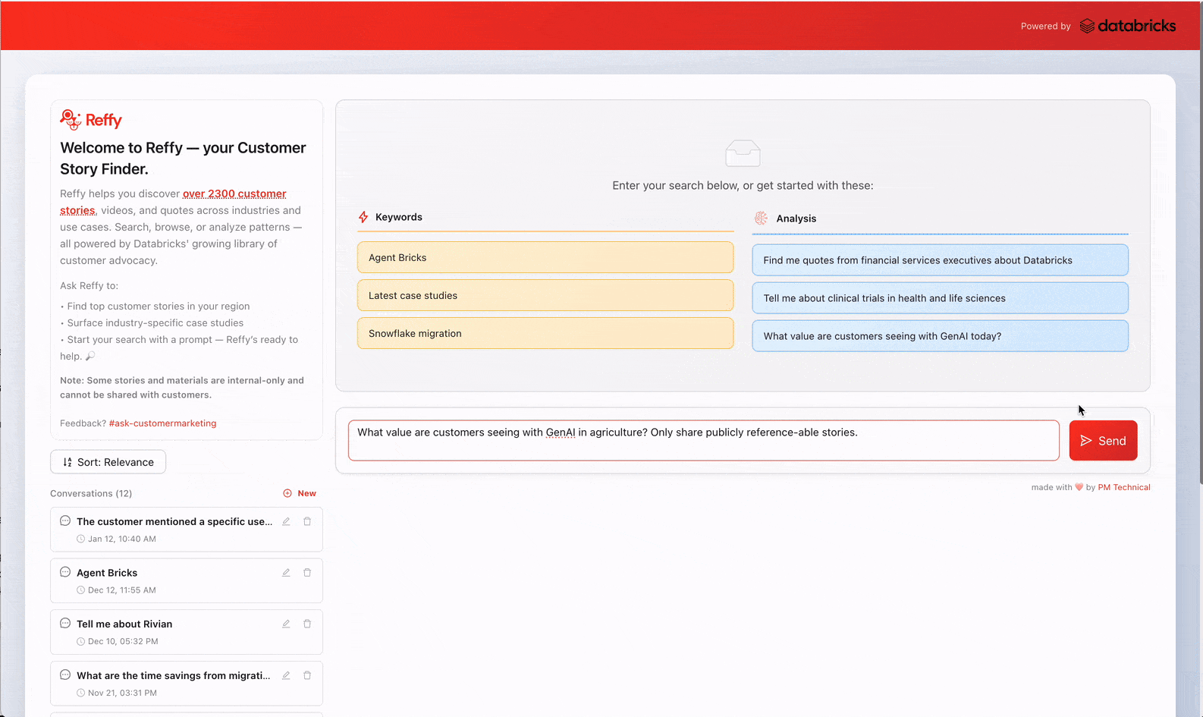Edit the 'Tell me about Rivian' conversation name
Image resolution: width=1203 pixels, height=717 pixels.
pyautogui.click(x=286, y=624)
